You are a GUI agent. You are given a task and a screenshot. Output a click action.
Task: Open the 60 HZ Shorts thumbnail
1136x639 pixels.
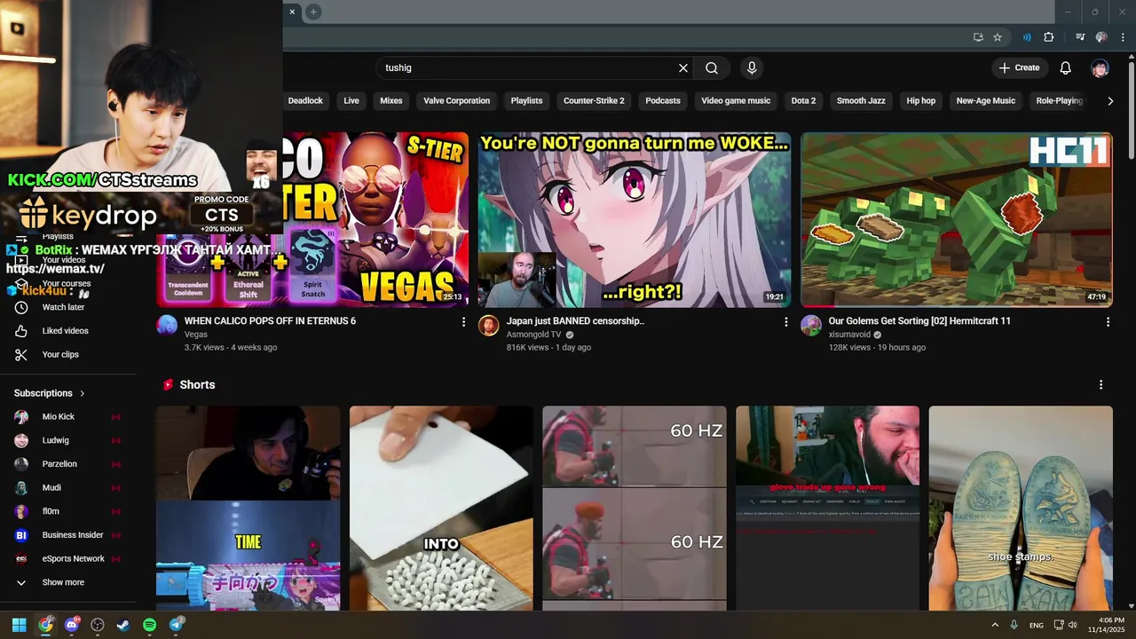pos(635,509)
